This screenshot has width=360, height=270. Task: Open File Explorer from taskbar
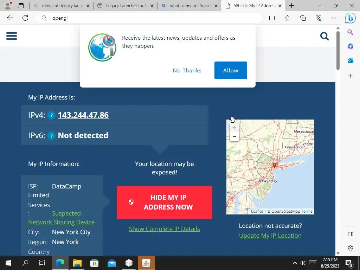77,263
